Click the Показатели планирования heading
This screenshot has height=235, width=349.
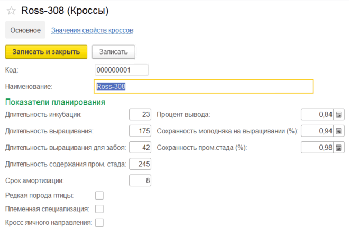click(x=55, y=102)
